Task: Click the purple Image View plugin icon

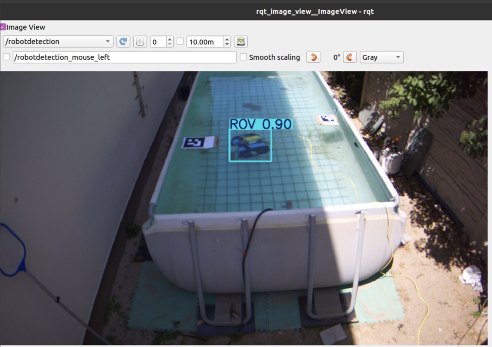Action: (x=3, y=27)
